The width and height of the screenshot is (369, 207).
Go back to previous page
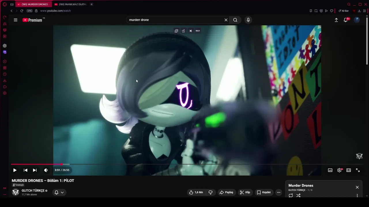(12, 11)
